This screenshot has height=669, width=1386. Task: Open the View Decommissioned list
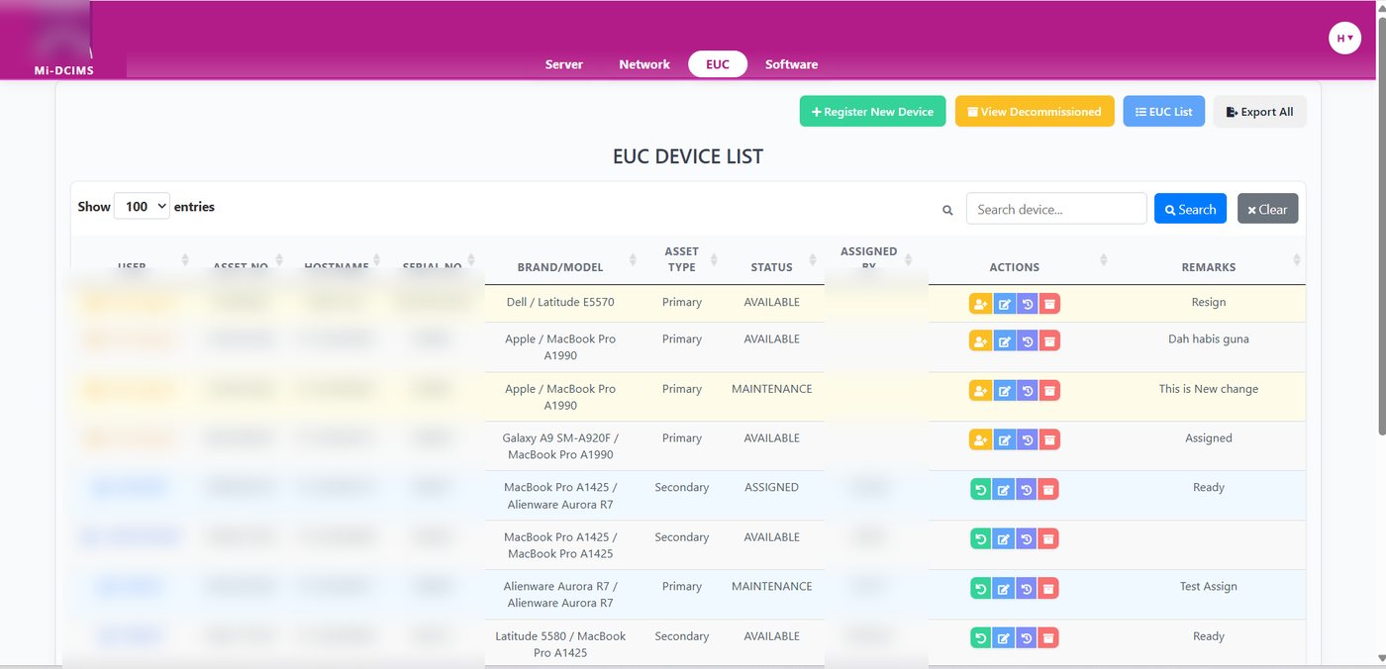(x=1035, y=112)
